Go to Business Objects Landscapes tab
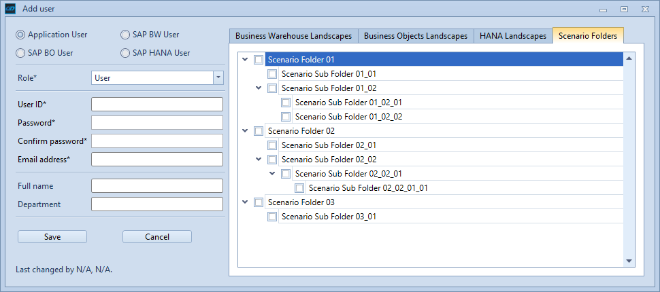Viewport: 660px width, 292px height. 415,36
